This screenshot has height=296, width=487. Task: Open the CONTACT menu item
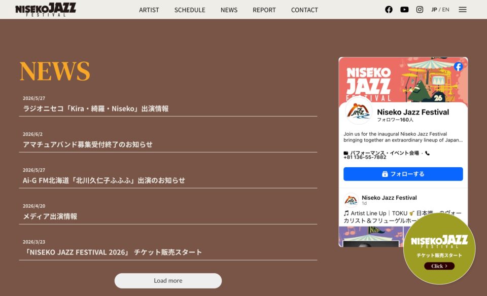click(304, 10)
